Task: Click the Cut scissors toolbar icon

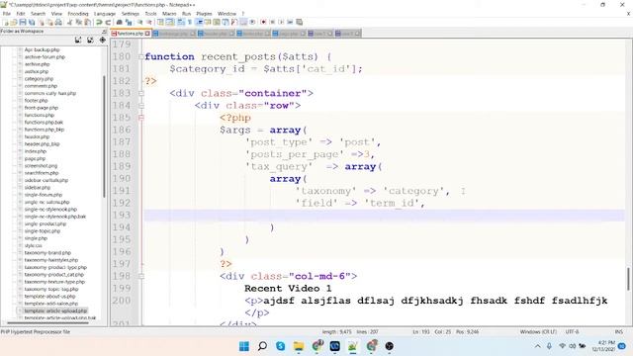Action: pos(69,22)
